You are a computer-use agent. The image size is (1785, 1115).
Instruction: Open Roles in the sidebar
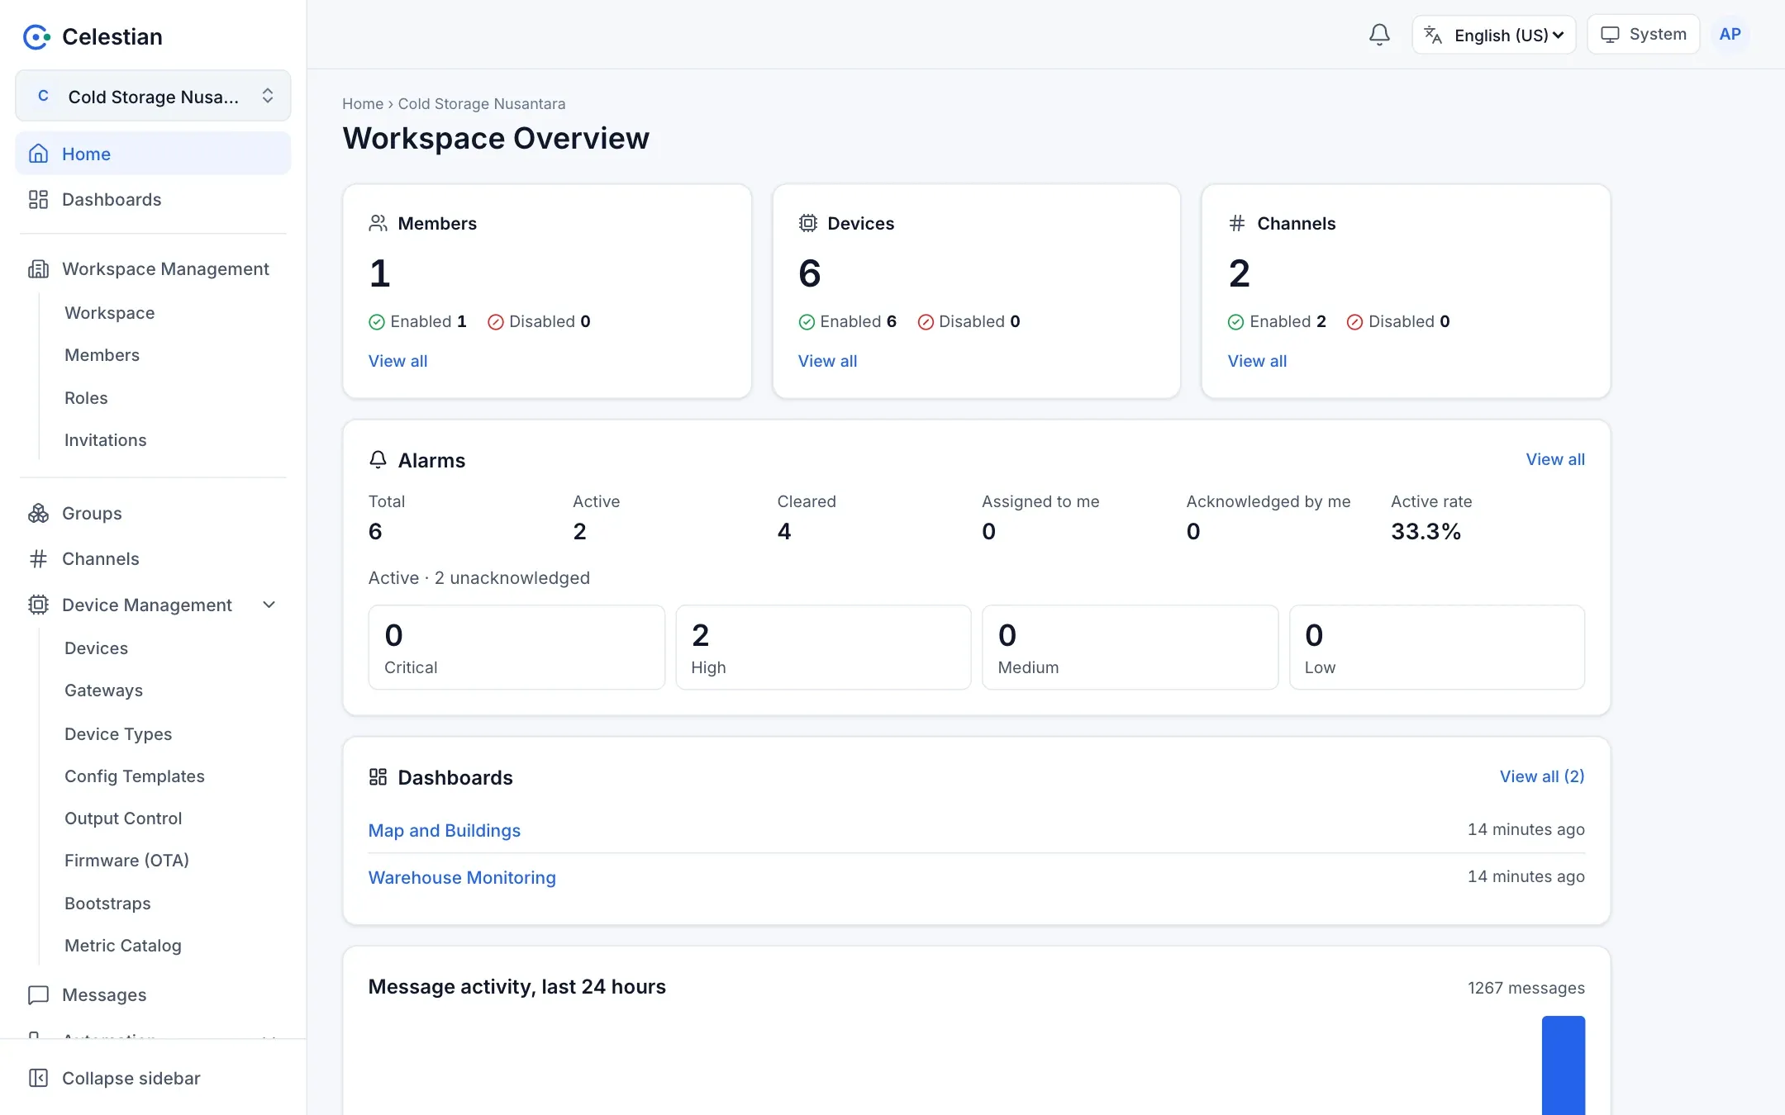86,398
